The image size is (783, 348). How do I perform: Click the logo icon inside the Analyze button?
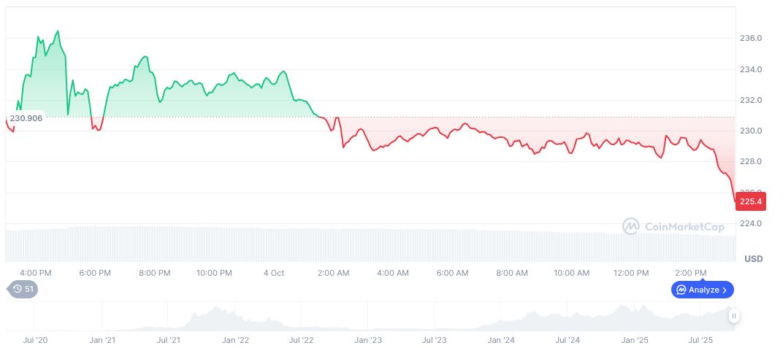click(681, 290)
